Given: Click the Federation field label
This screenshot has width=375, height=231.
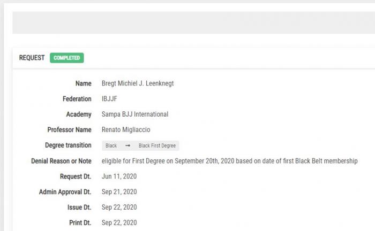Looking at the screenshot, I should (x=77, y=99).
